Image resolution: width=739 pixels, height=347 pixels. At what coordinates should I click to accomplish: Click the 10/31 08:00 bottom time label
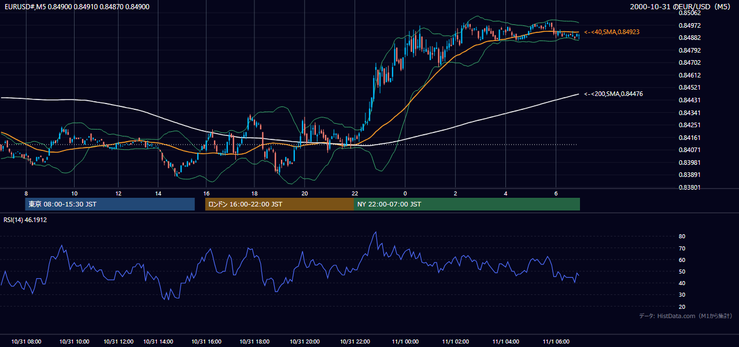tap(26, 342)
